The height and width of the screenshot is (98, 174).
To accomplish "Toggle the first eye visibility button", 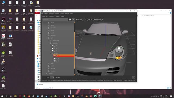I will [x=70, y=19].
